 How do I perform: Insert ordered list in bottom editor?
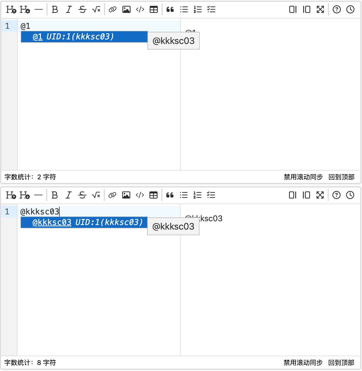[x=197, y=195]
